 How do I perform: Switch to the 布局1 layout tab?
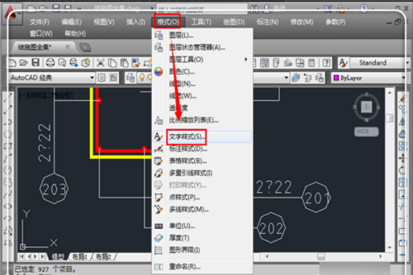(79, 257)
